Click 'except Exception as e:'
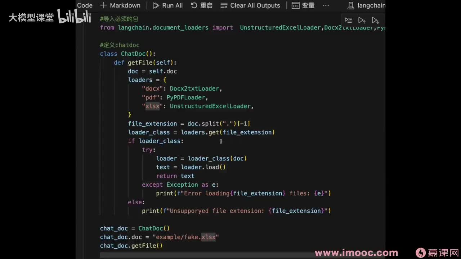 pyautogui.click(x=180, y=185)
